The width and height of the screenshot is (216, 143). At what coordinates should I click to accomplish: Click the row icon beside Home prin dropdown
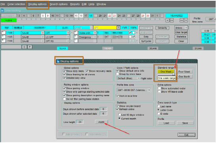click(76, 33)
